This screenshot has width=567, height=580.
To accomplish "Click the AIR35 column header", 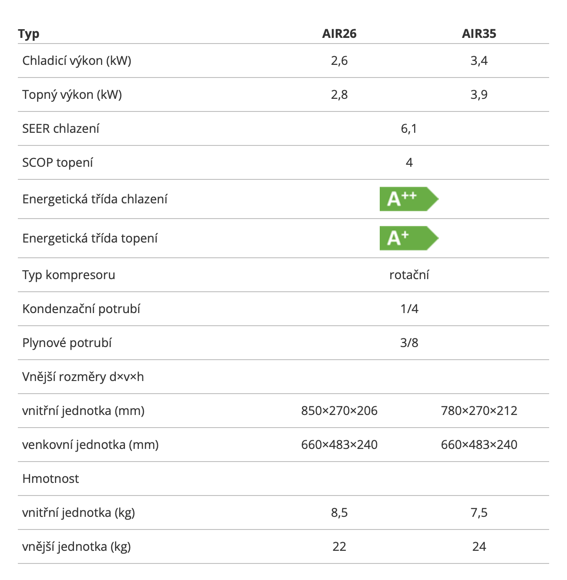I will pyautogui.click(x=479, y=34).
